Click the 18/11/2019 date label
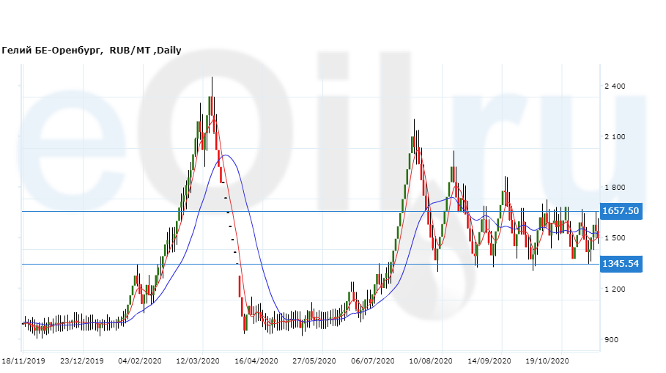 [23, 361]
